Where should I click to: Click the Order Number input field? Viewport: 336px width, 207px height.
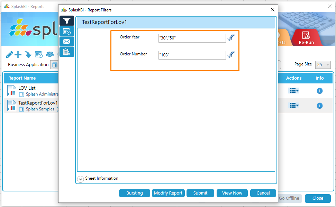(192, 55)
